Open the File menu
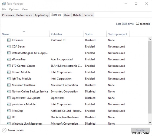 [x=4, y=9]
